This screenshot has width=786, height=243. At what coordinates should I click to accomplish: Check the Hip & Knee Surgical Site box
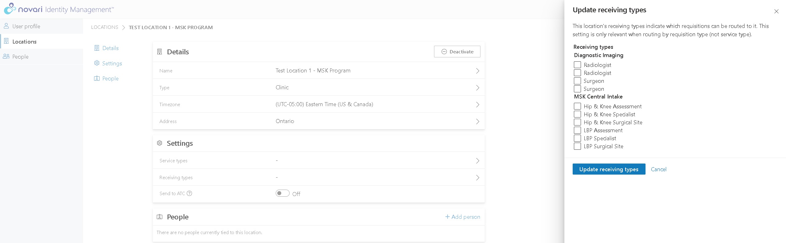[x=577, y=122]
